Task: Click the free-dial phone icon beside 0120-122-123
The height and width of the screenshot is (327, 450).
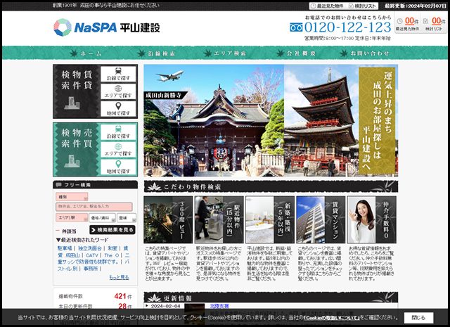Action: click(x=296, y=27)
